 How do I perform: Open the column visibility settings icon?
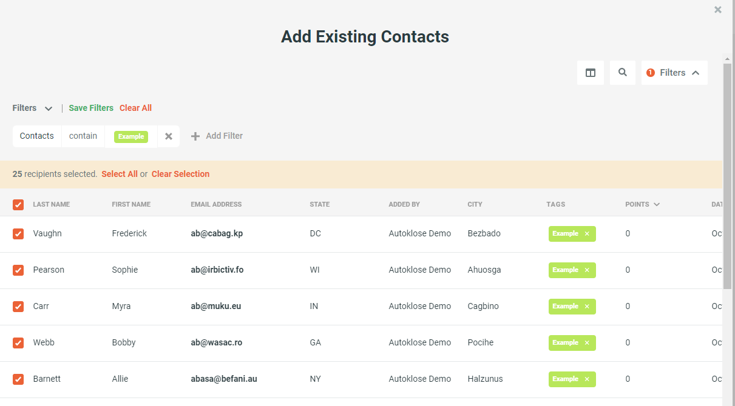(x=590, y=72)
